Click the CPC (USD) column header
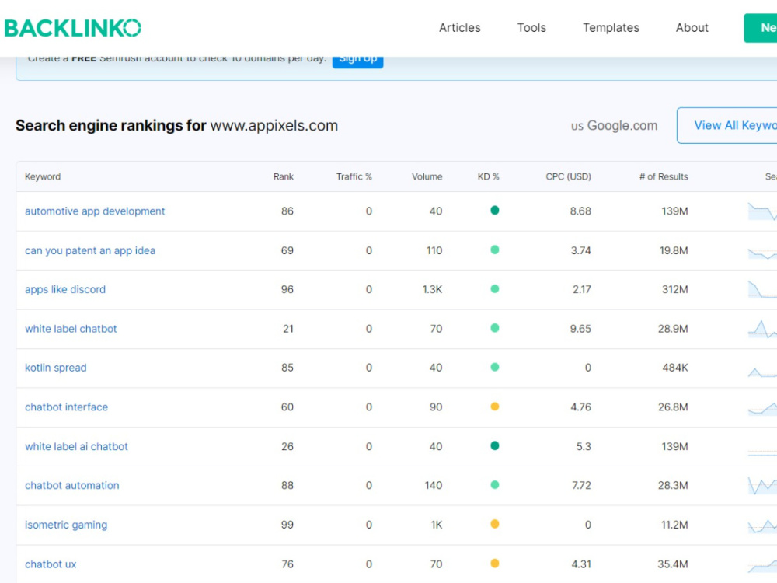777x583 pixels. click(x=568, y=176)
